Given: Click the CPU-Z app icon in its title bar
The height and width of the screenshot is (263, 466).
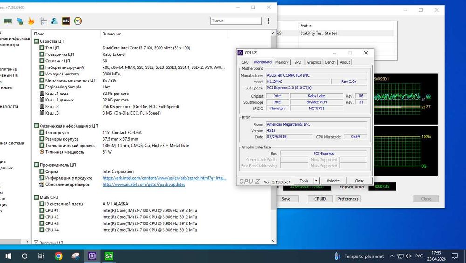Looking at the screenshot, I should [x=240, y=53].
